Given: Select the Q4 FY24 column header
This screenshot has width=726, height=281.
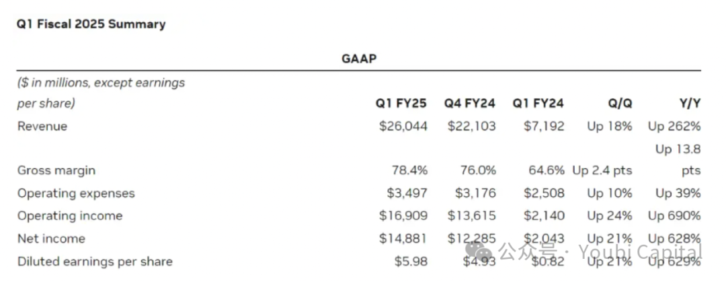Looking at the screenshot, I should (469, 104).
